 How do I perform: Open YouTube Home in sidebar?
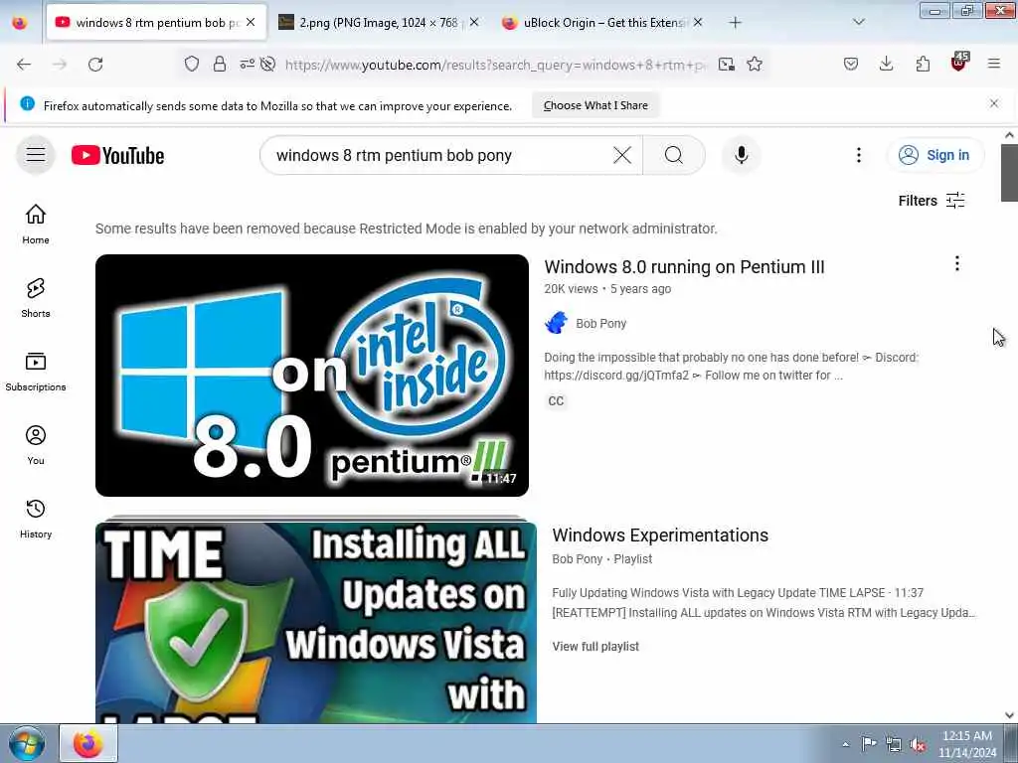point(36,225)
